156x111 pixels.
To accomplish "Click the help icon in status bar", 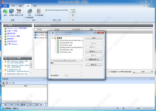I will (x=3, y=108).
